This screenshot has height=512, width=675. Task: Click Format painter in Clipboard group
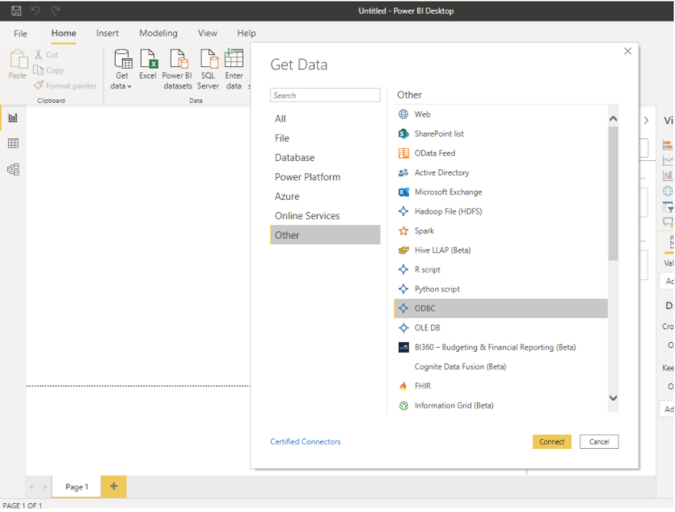tap(65, 86)
